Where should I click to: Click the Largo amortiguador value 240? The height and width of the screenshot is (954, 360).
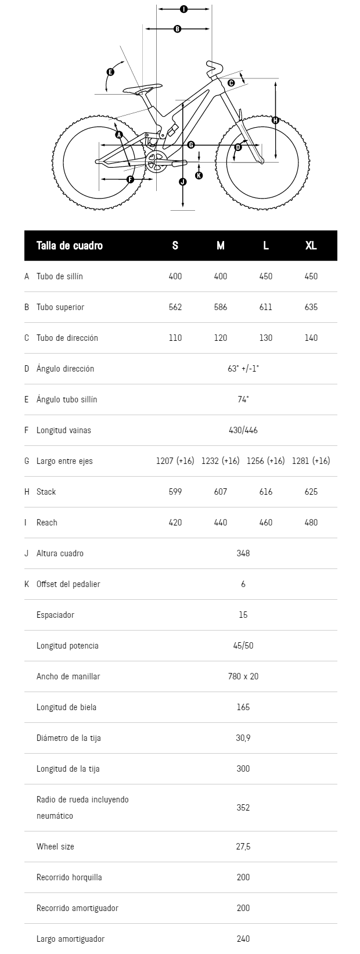coord(243,939)
